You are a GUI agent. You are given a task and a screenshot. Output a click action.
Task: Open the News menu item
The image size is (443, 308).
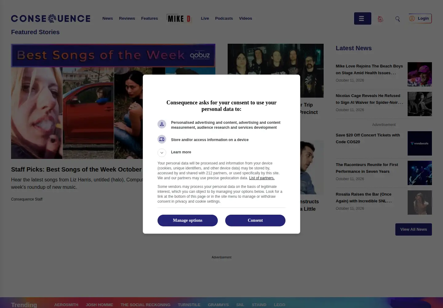coord(108,18)
